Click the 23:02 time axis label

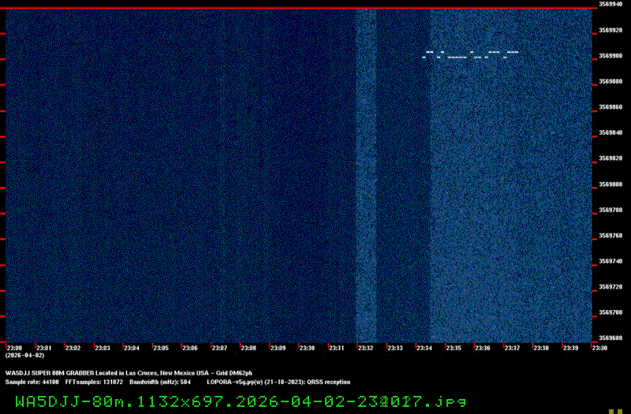click(x=73, y=348)
